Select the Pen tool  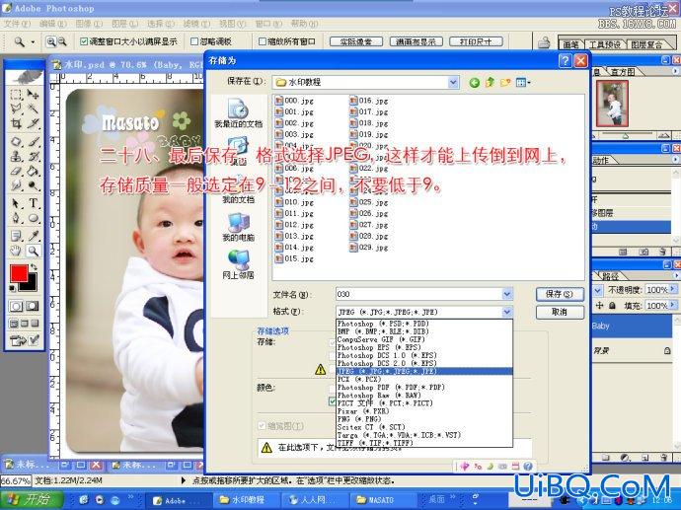pos(17,218)
